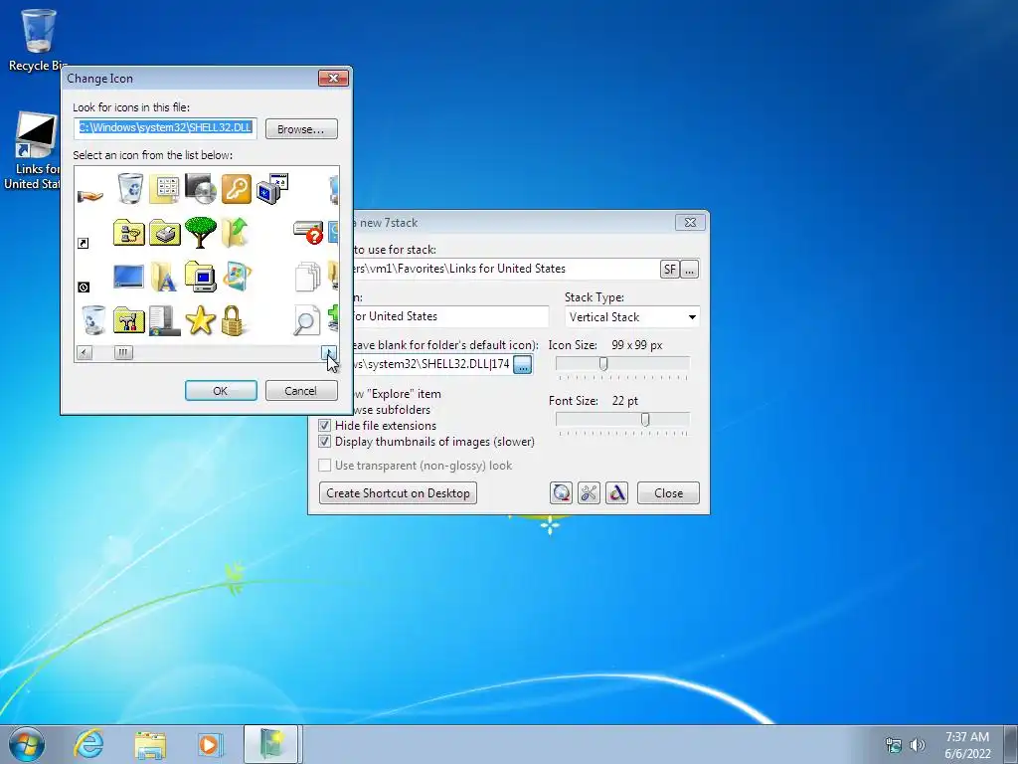The width and height of the screenshot is (1018, 764).
Task: Select the small black clock overlay icon
Action: [84, 287]
